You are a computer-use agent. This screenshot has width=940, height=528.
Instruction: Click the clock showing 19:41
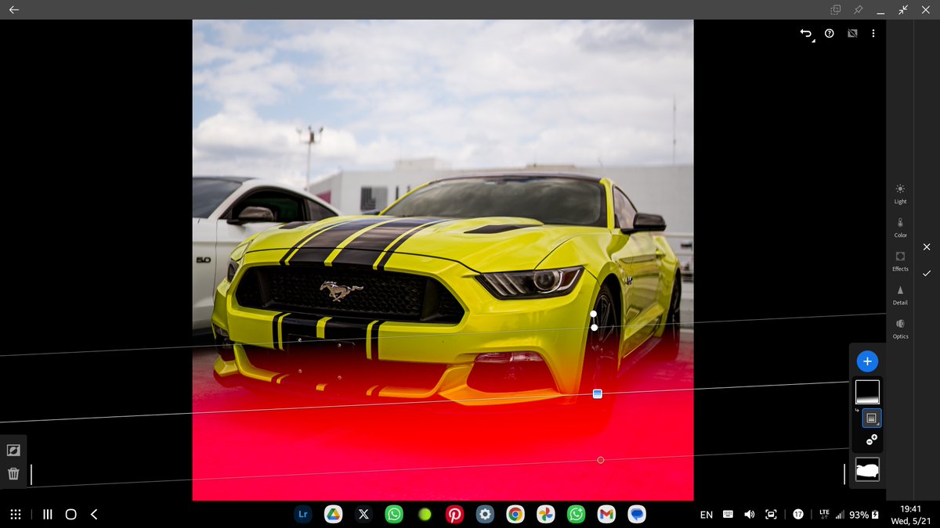911,508
